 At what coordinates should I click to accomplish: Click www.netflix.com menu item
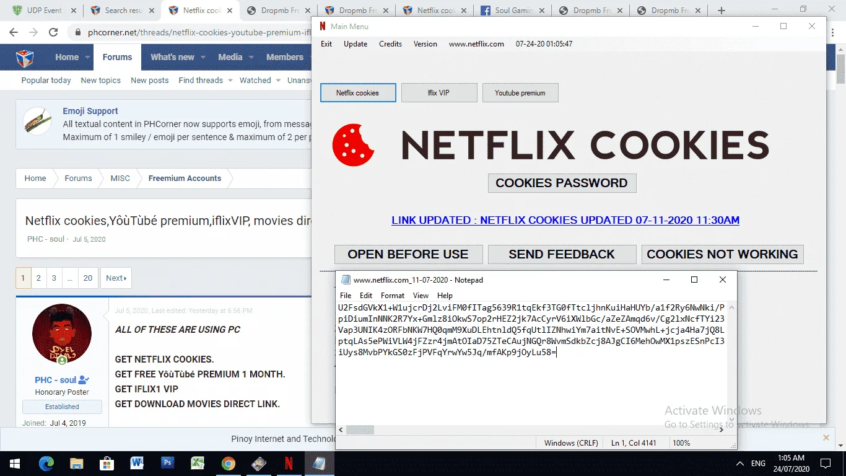pos(476,44)
